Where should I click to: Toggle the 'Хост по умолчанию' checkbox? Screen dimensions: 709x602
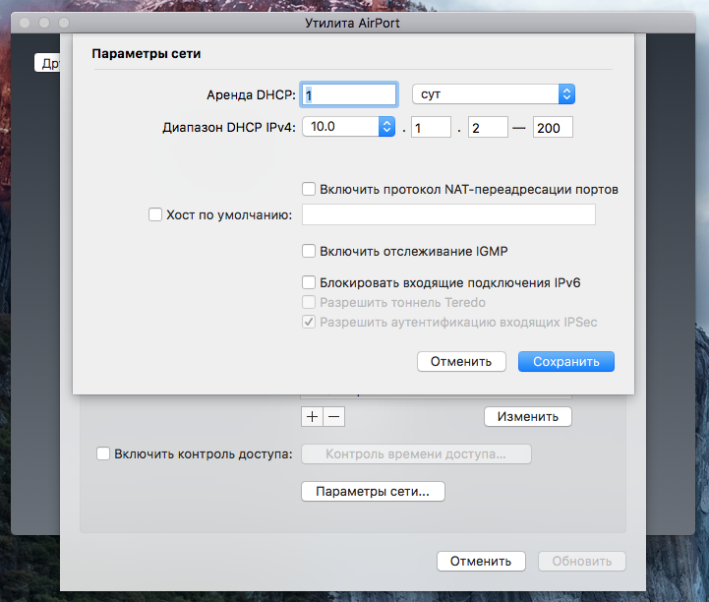[x=155, y=214]
